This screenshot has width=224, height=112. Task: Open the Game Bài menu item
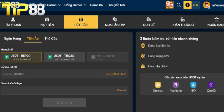tap(97, 5)
